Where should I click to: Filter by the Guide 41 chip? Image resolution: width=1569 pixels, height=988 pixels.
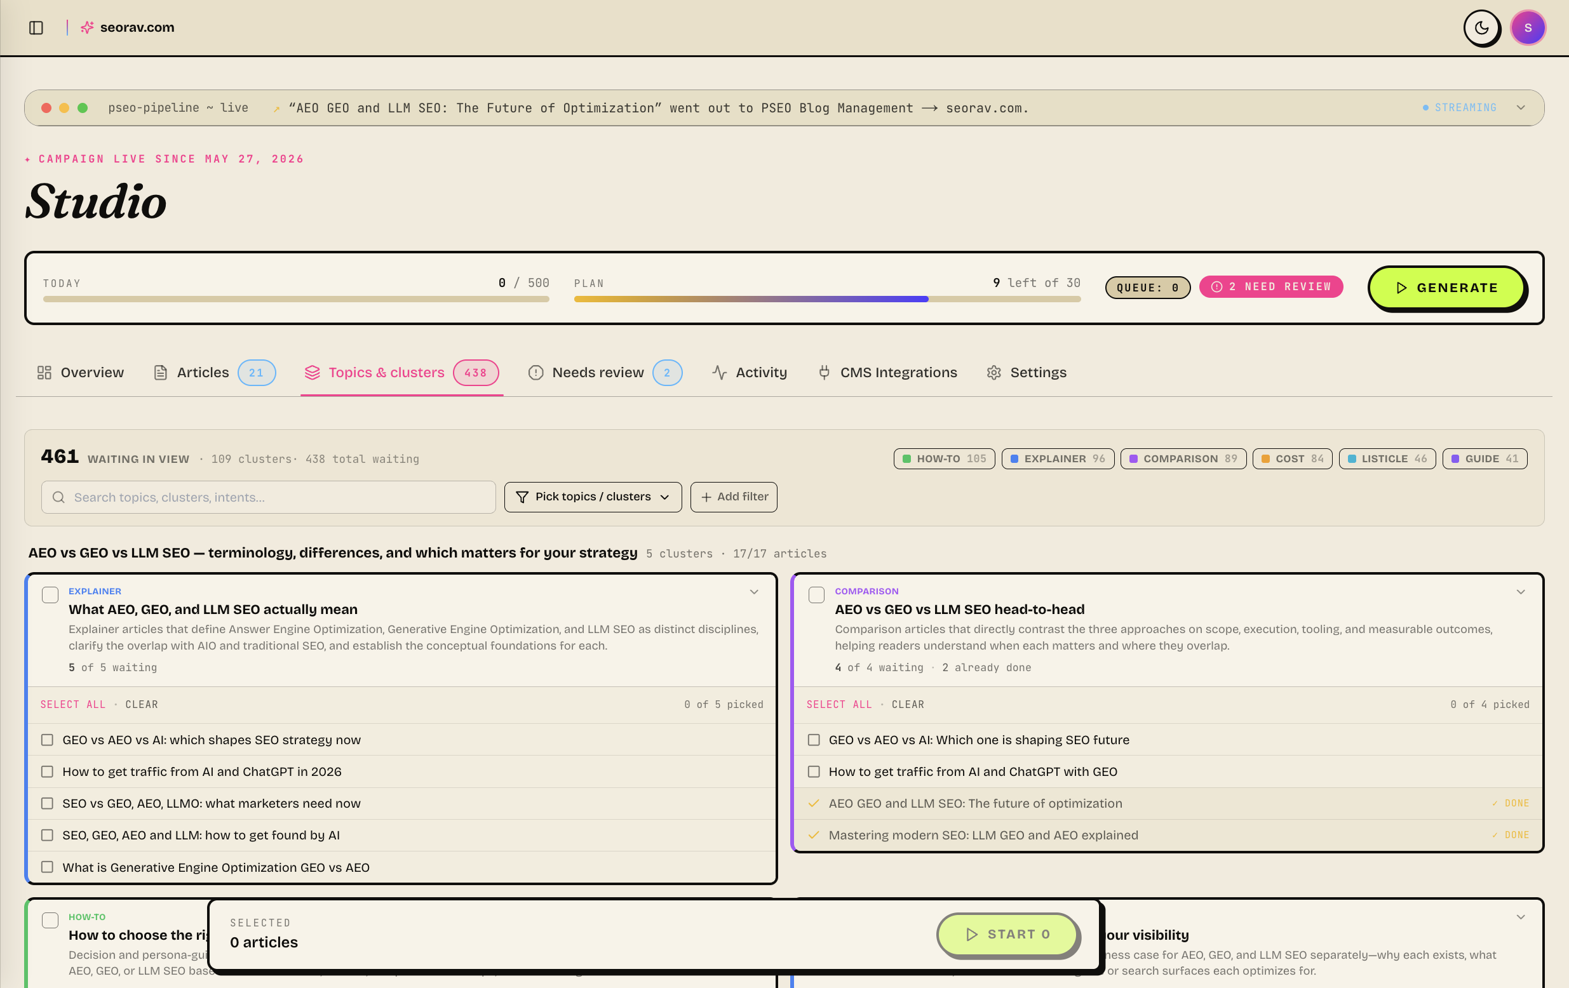click(1485, 458)
